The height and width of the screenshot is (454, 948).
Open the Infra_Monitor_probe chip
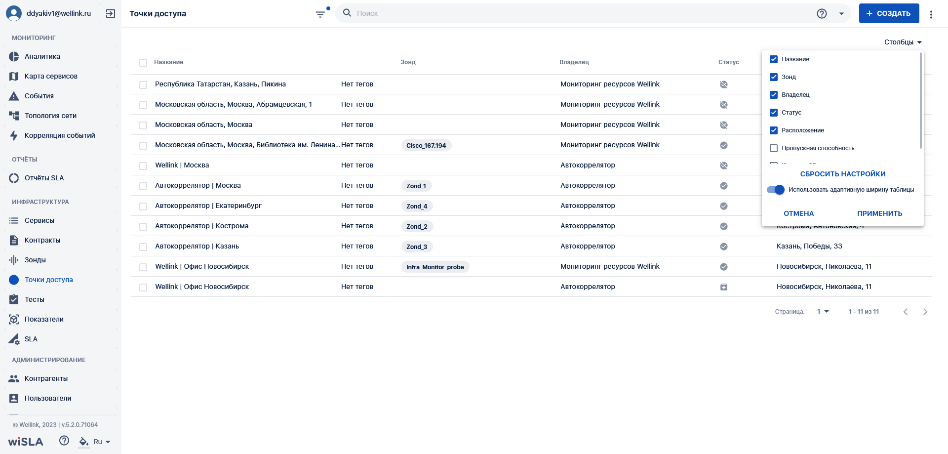435,267
